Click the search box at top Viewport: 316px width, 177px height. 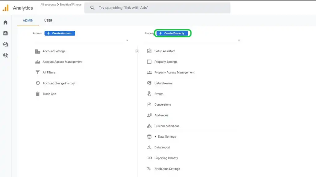point(157,8)
